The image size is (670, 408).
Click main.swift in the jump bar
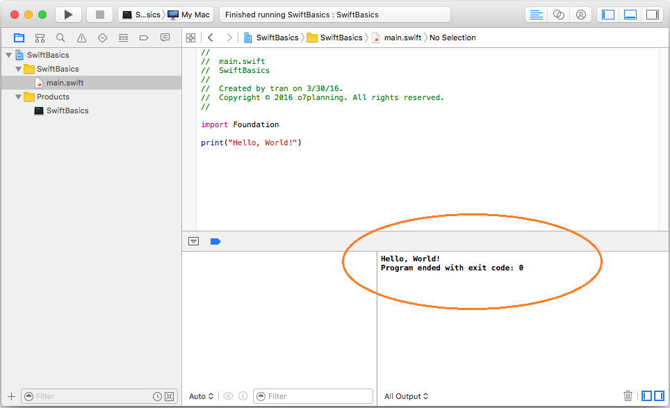[397, 38]
